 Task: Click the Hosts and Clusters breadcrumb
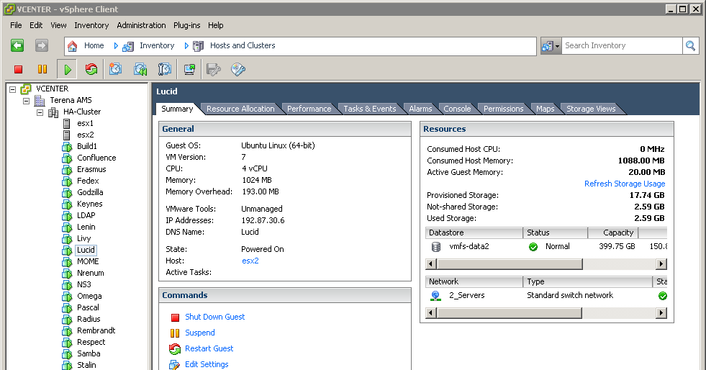click(243, 45)
